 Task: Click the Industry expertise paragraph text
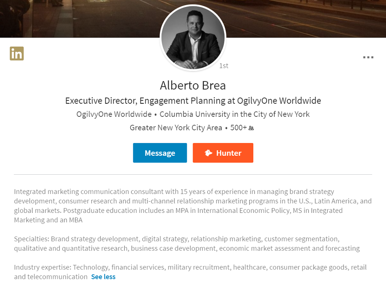coord(174,267)
